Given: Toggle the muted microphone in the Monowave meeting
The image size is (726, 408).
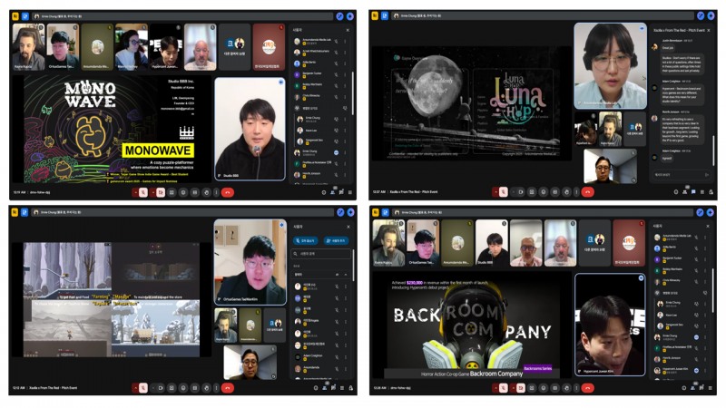Looking at the screenshot, I should [142, 192].
